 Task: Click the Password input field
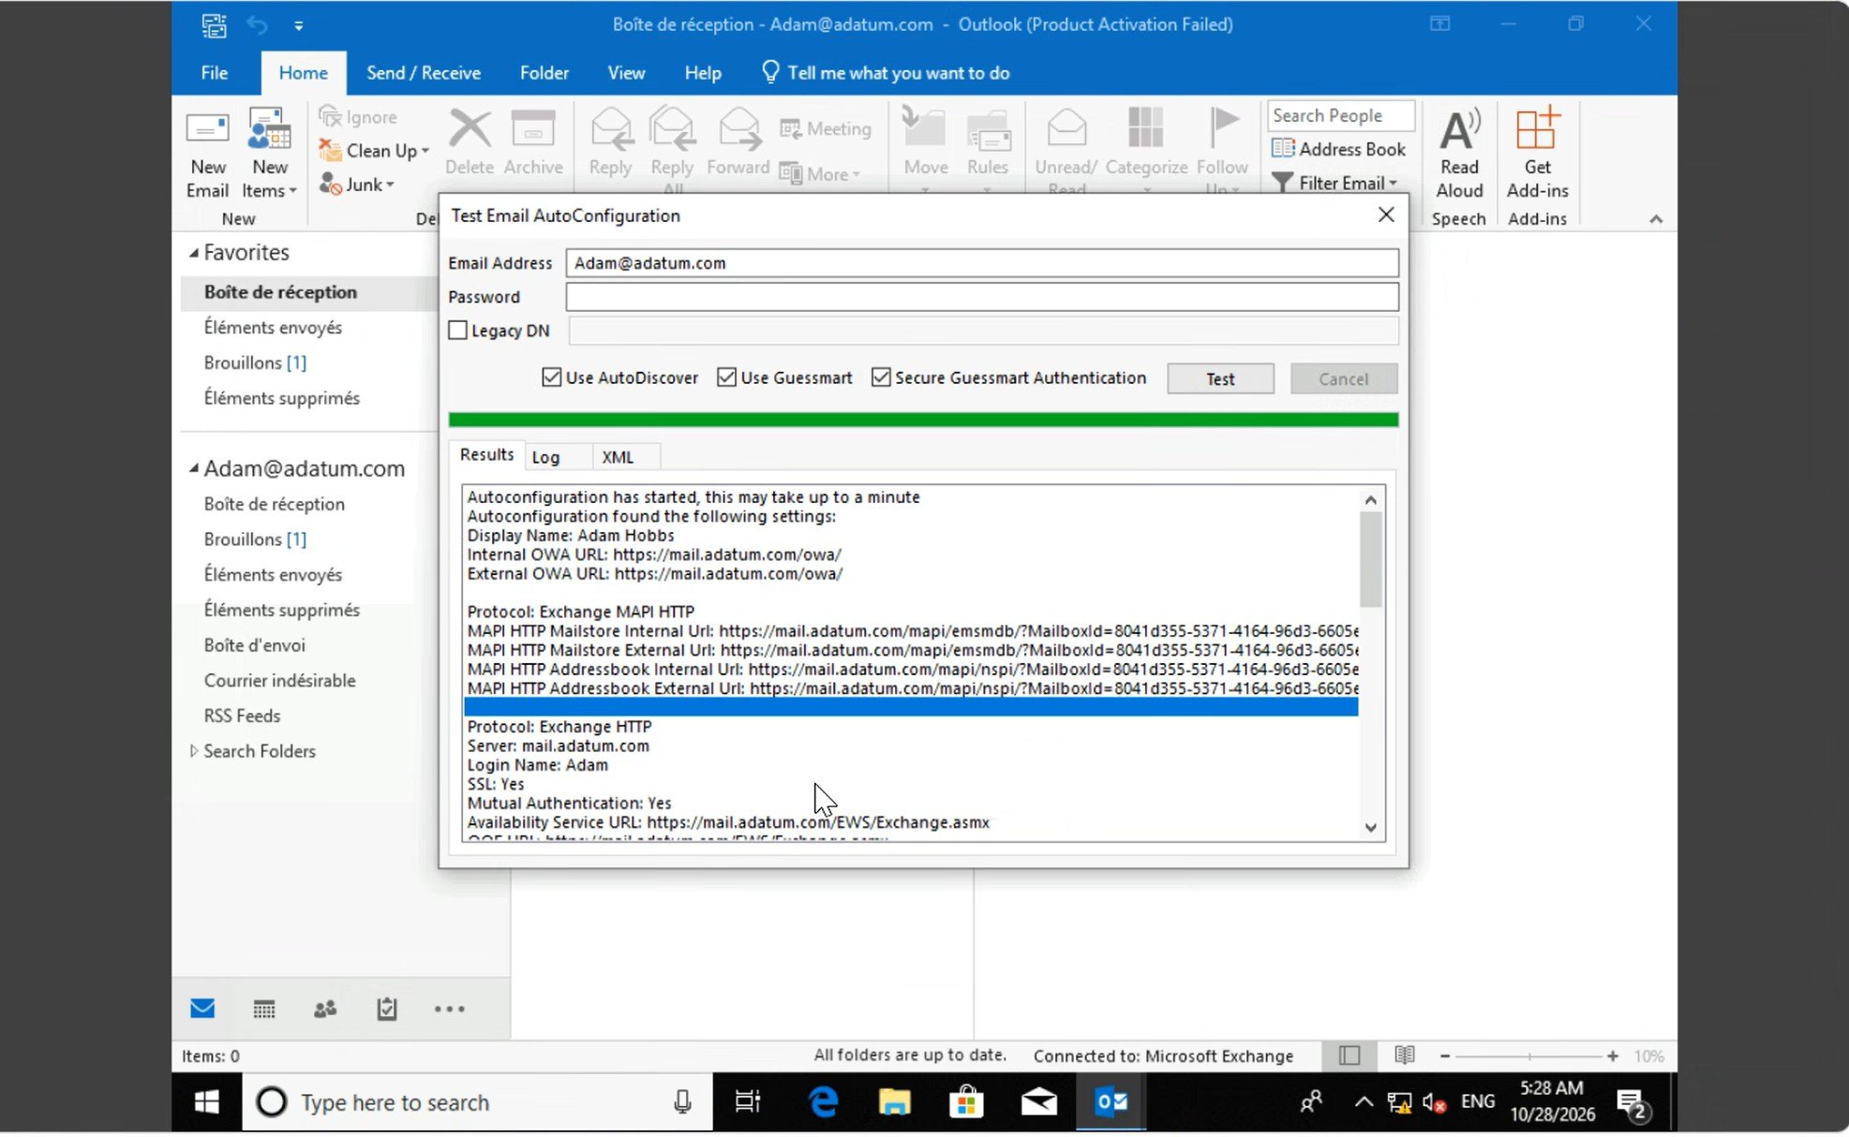point(982,297)
